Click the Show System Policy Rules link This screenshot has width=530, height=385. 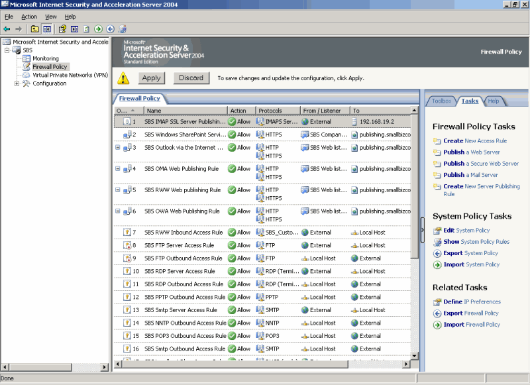pyautogui.click(x=476, y=242)
